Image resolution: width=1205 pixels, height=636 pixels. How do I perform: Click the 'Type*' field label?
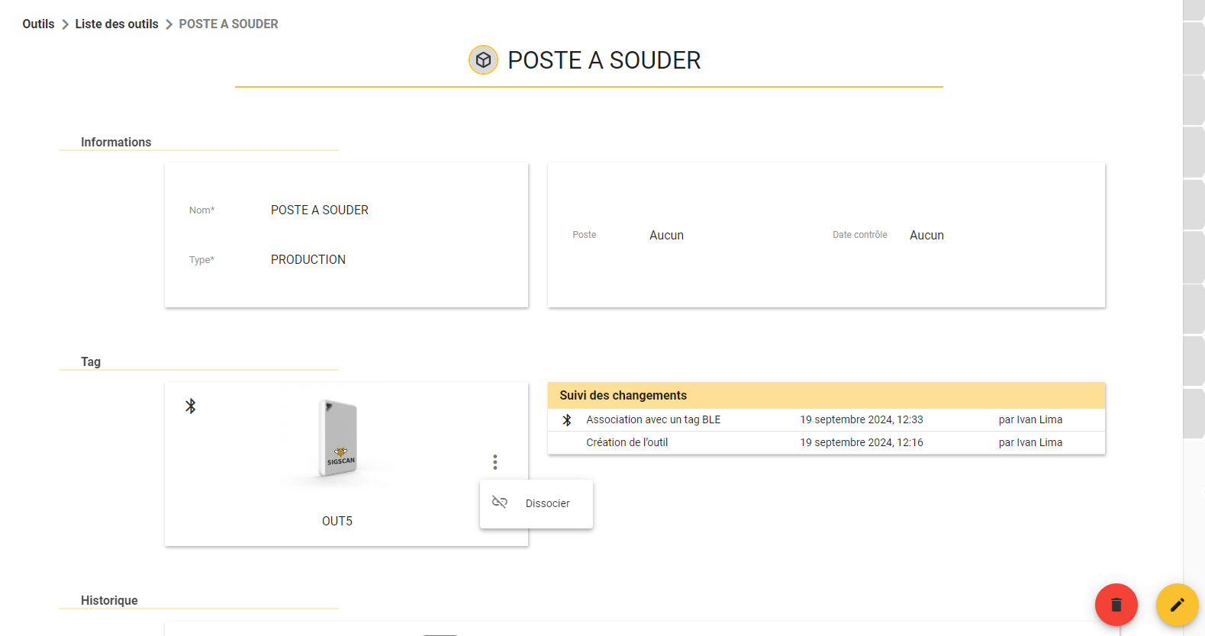pyautogui.click(x=201, y=260)
